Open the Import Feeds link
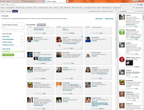Image resolution: width=144 pixels, height=110 pixels. [x=109, y=19]
